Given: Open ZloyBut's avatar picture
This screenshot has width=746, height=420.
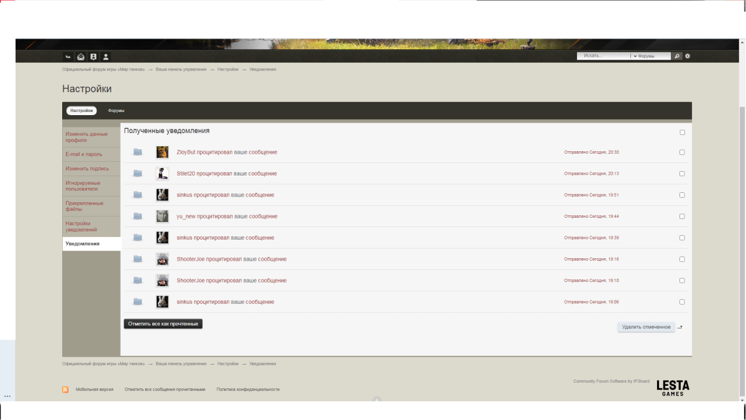Looking at the screenshot, I should point(162,152).
